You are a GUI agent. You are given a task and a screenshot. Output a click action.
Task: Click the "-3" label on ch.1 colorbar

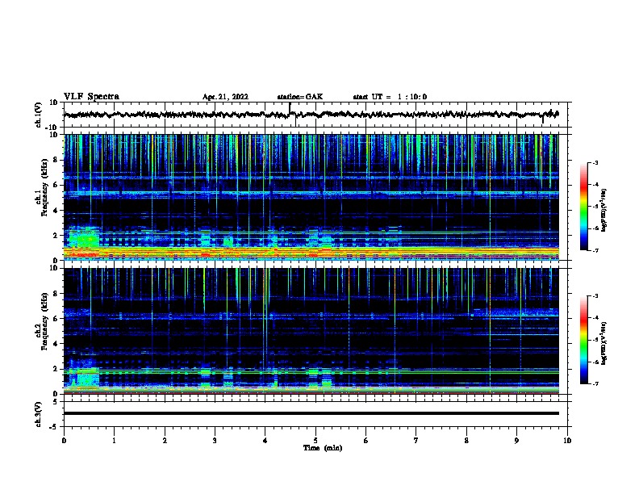[595, 162]
